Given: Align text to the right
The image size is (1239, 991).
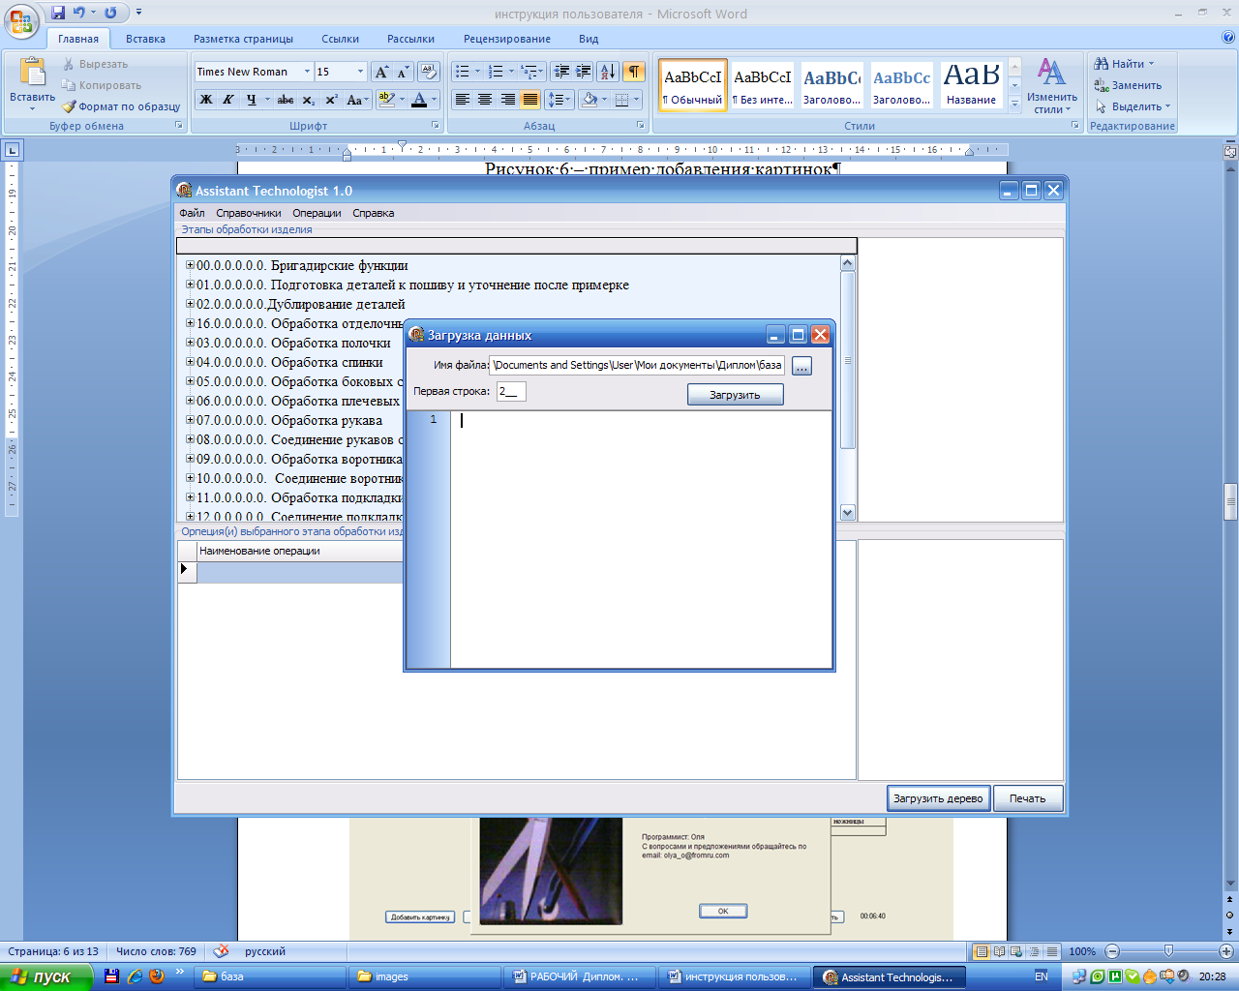Looking at the screenshot, I should coord(507,99).
